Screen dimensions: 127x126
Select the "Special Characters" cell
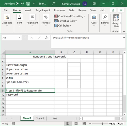point(30,82)
